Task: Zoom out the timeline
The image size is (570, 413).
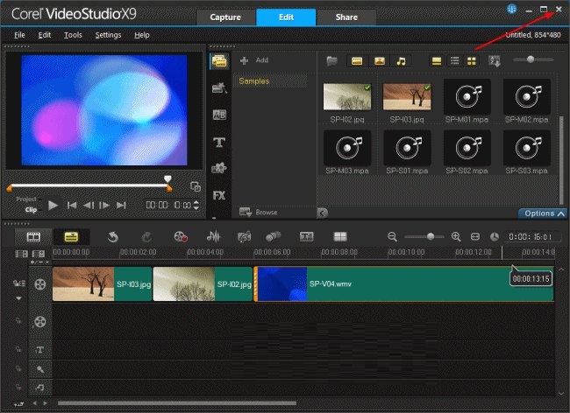Action: [392, 237]
